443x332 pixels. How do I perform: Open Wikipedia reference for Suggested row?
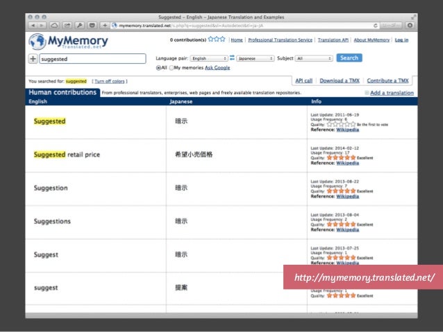[347, 130]
